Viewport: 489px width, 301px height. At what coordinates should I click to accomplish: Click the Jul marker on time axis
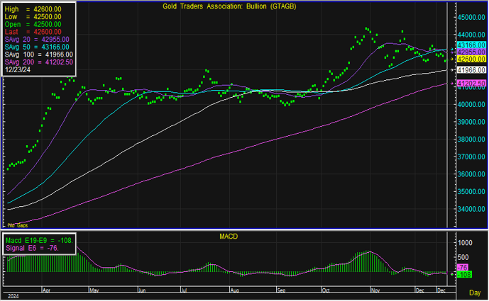click(x=184, y=290)
